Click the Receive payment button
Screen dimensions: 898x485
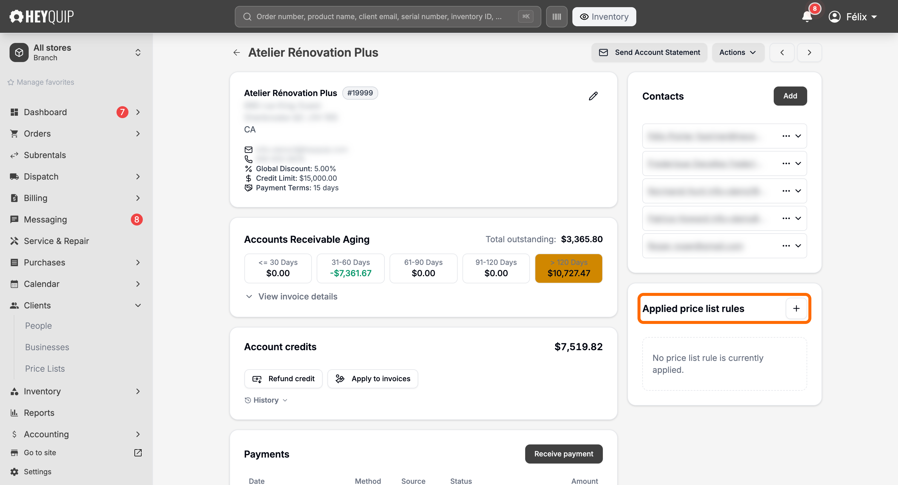coord(564,454)
